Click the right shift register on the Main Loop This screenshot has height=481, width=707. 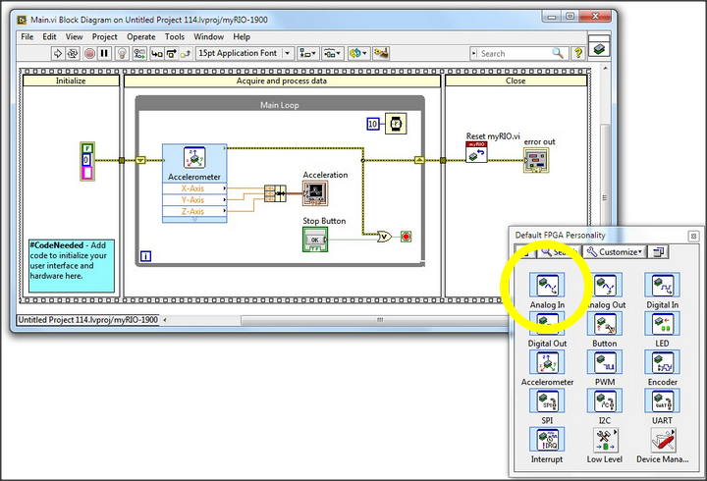click(x=419, y=160)
